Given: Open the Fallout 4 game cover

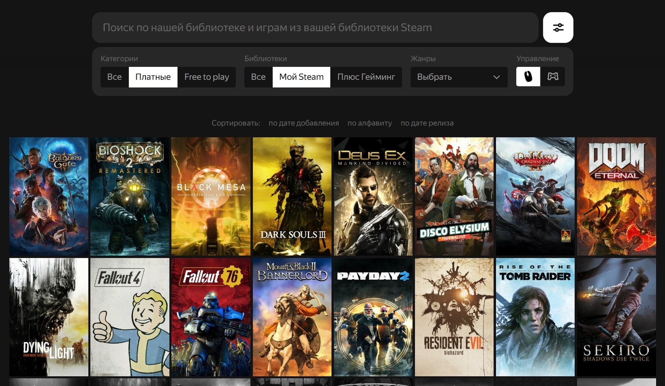Looking at the screenshot, I should [130, 317].
